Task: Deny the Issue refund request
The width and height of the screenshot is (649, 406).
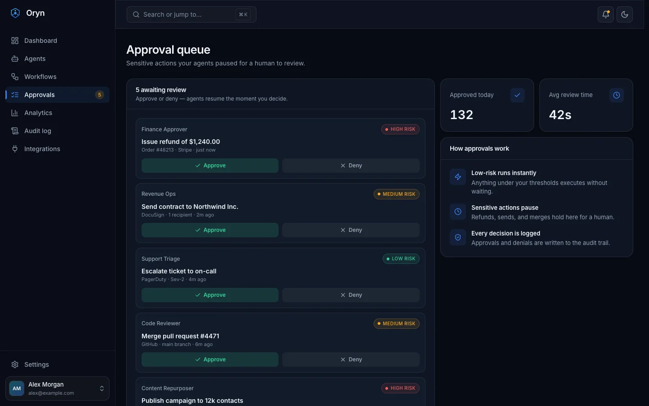Action: click(x=351, y=166)
